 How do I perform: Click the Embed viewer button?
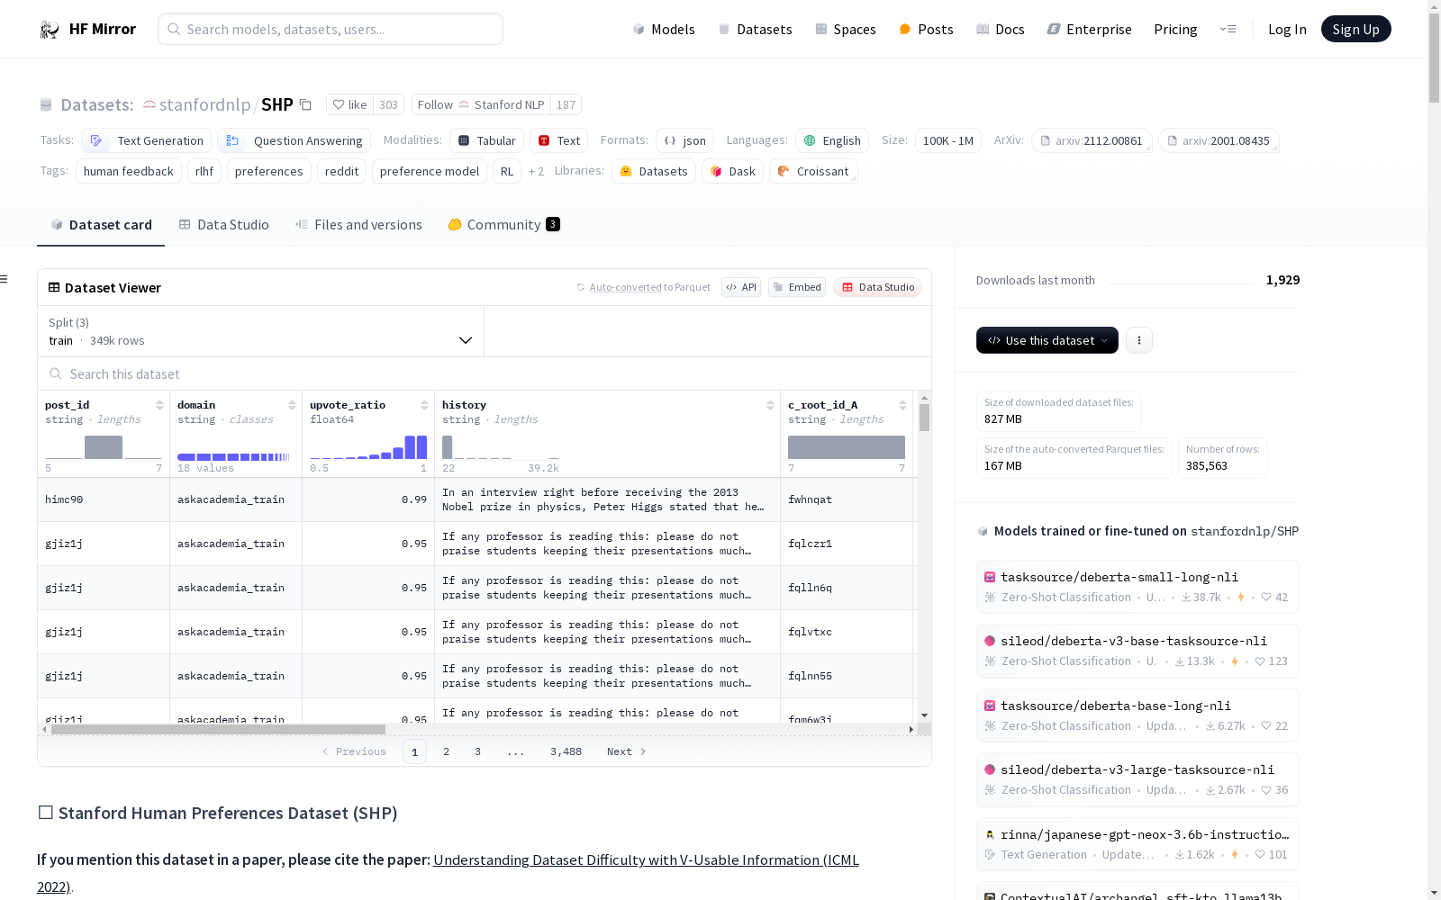pyautogui.click(x=797, y=287)
